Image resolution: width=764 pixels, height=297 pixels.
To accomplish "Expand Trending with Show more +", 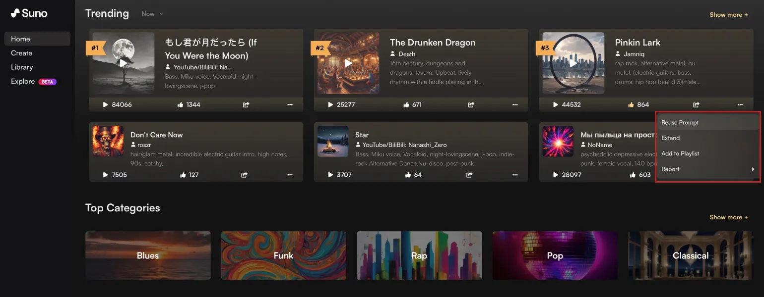I will [x=728, y=15].
